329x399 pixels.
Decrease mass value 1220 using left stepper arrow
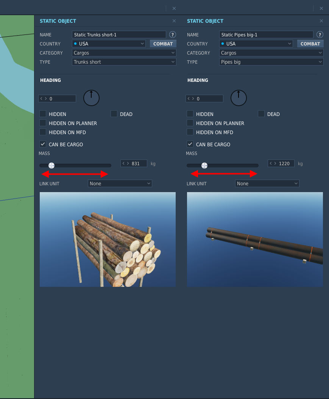click(x=271, y=163)
